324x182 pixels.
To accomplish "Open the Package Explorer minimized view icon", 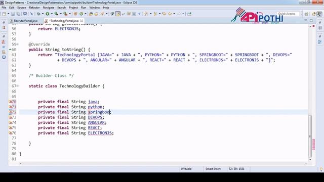I will tap(4, 27).
